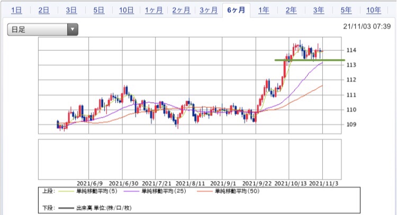
Task: Click the 114 price axis label
Action: pyautogui.click(x=351, y=50)
